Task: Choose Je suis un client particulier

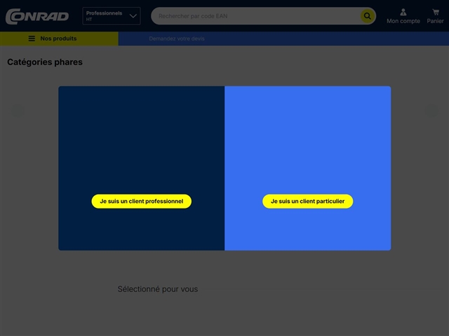Action: click(307, 201)
